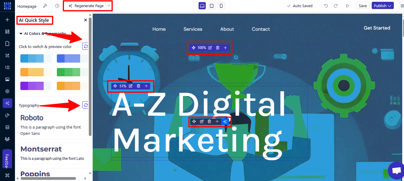Open version history clock icon
Screen dimensions: 404x181
coord(57,6)
